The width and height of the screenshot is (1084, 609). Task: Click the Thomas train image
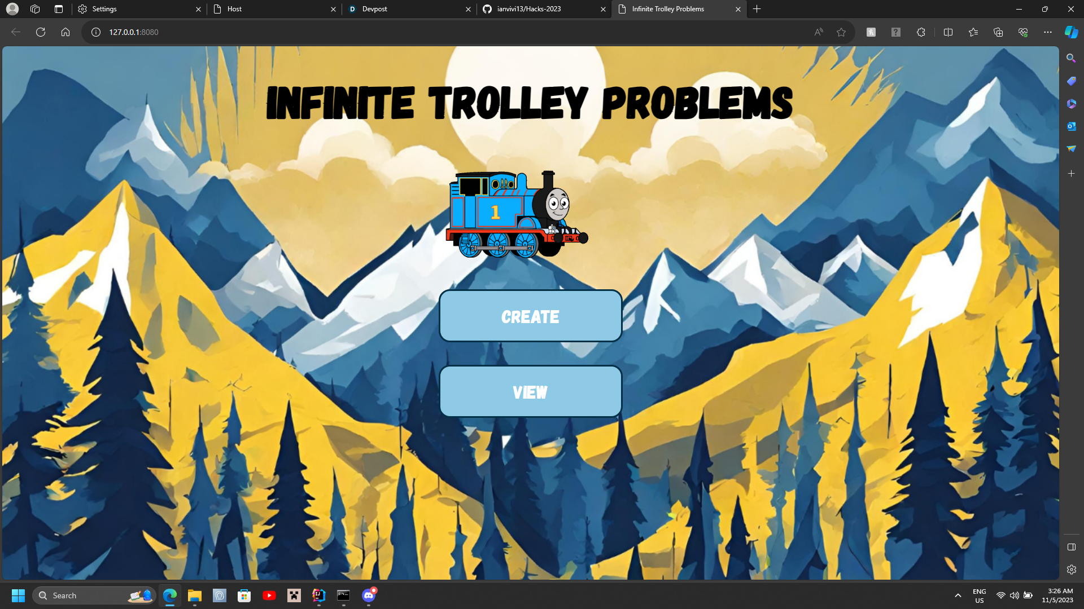517,215
